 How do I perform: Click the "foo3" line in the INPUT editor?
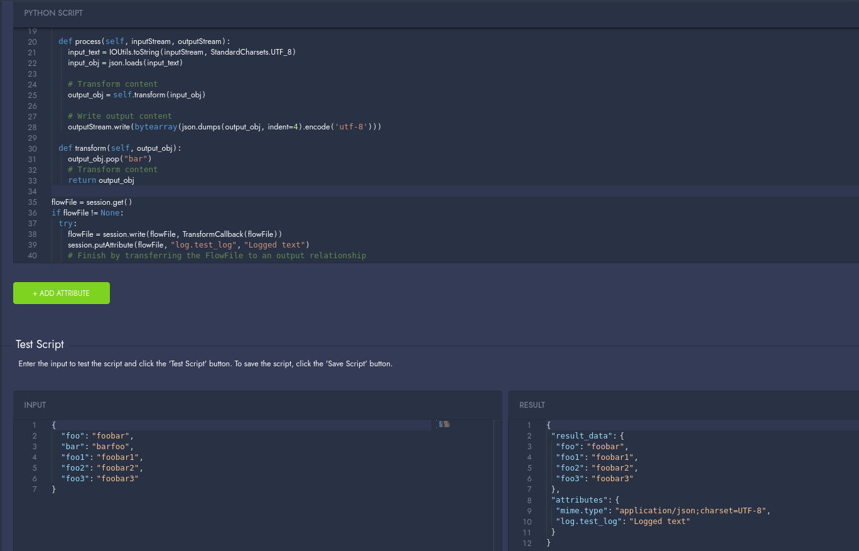[99, 479]
